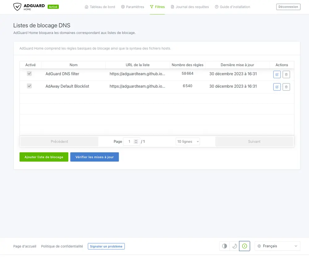Click Signaler un problème
Screen dimensions: 309x258
[x=106, y=246]
